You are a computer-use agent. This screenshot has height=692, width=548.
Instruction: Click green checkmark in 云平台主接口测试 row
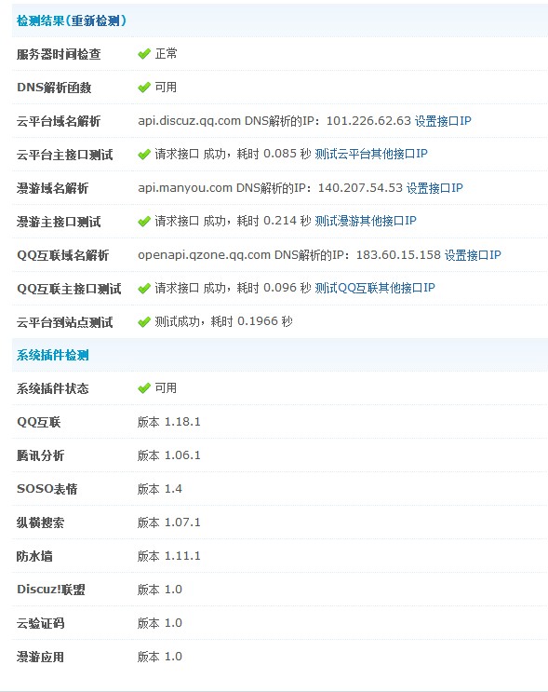tap(144, 155)
